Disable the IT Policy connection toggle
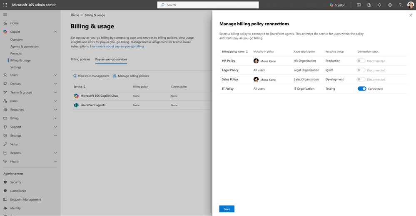The height and width of the screenshot is (216, 416). (x=362, y=88)
